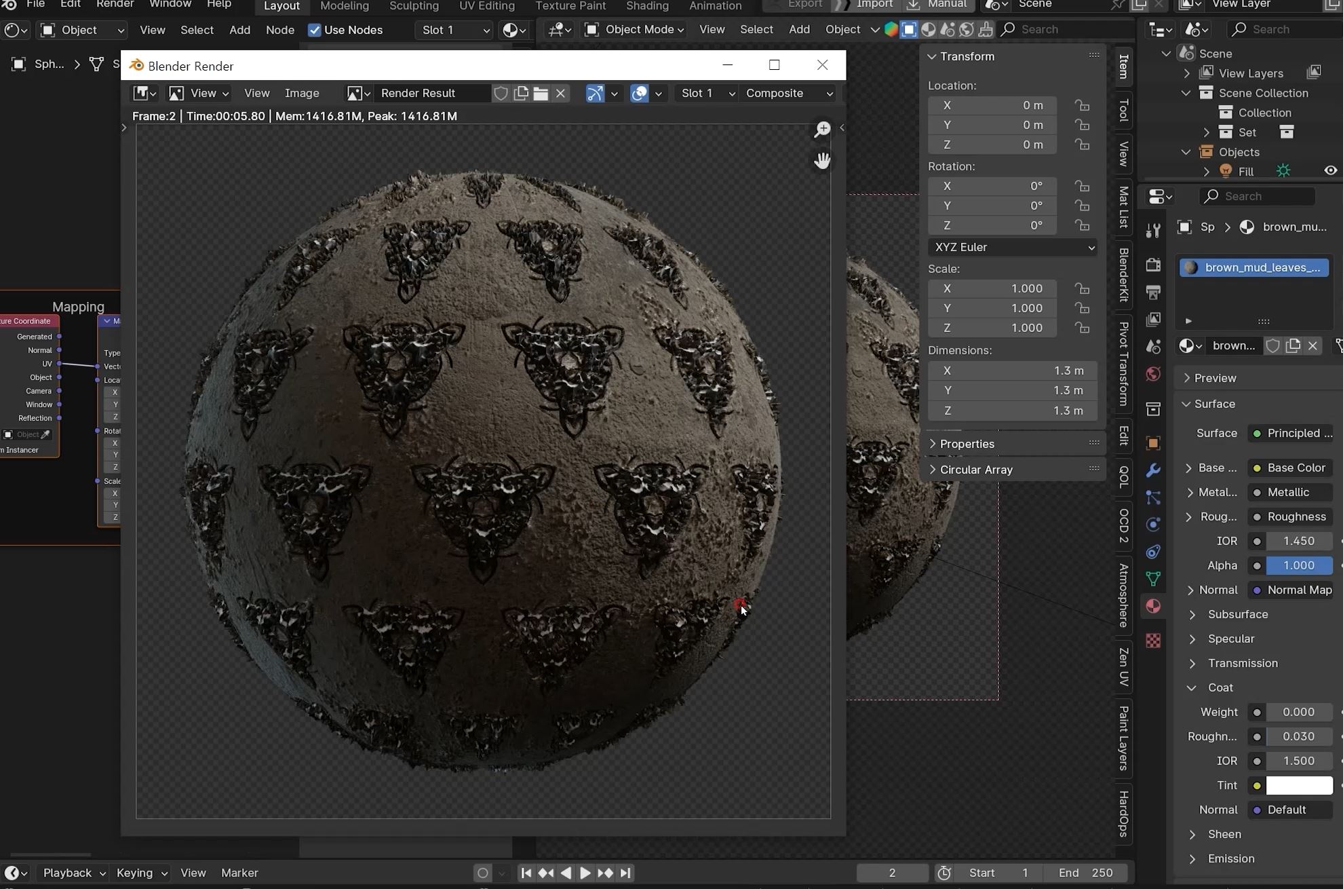This screenshot has height=889, width=1343.
Task: Open the Material properties tab icon
Action: pos(1153,606)
